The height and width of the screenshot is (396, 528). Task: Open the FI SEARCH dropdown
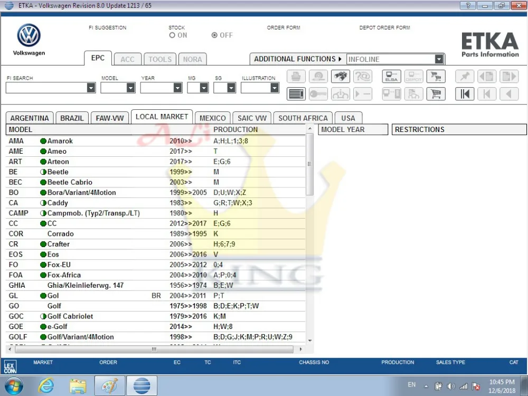tap(91, 88)
